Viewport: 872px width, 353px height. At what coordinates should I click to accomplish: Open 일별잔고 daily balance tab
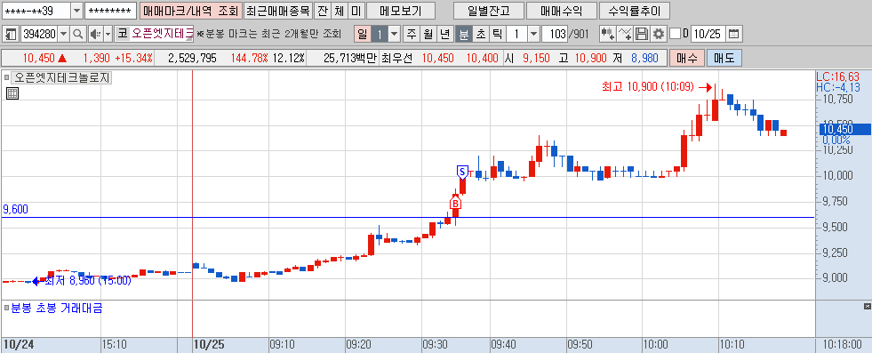(489, 11)
